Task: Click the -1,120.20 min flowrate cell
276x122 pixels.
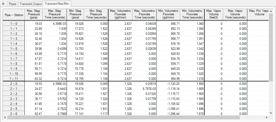Action: 169,84
